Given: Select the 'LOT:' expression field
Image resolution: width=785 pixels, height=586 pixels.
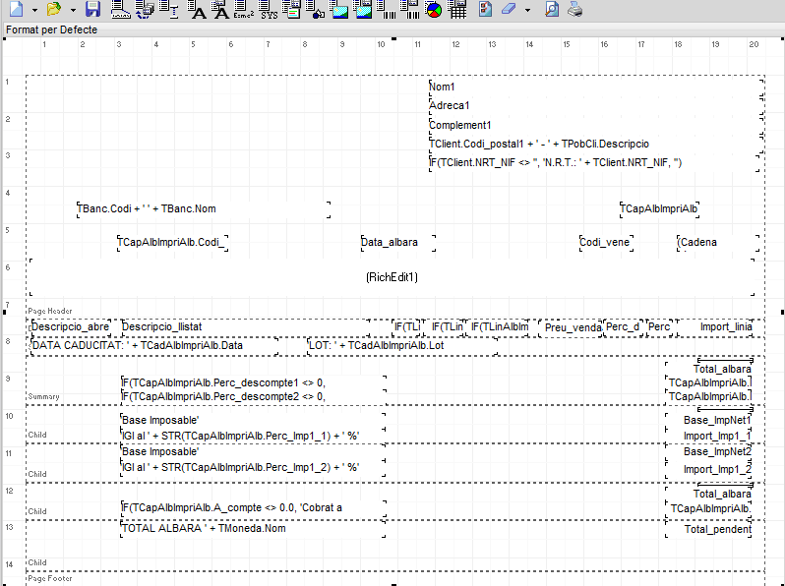Looking at the screenshot, I should point(402,346).
